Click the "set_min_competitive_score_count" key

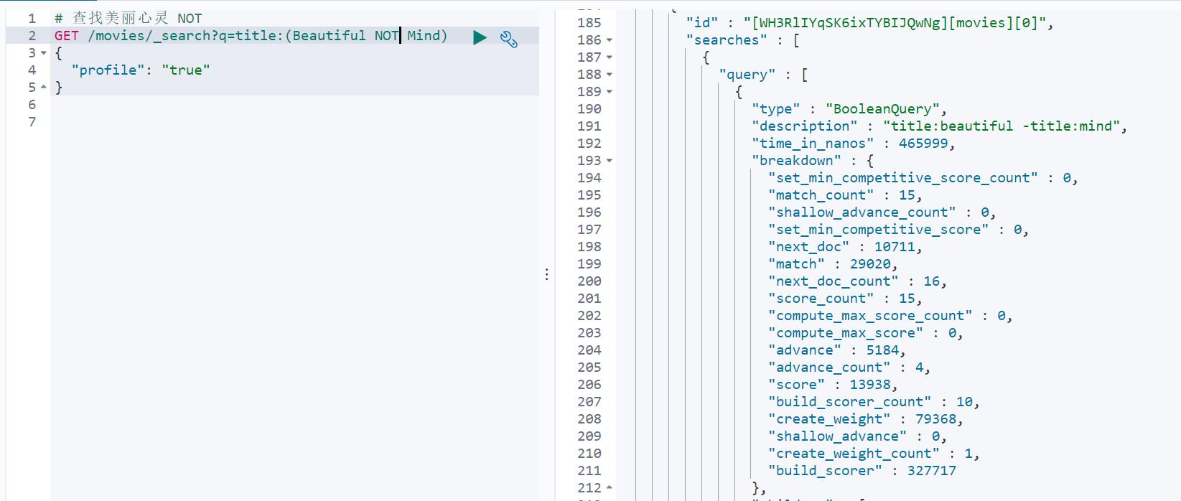[903, 178]
